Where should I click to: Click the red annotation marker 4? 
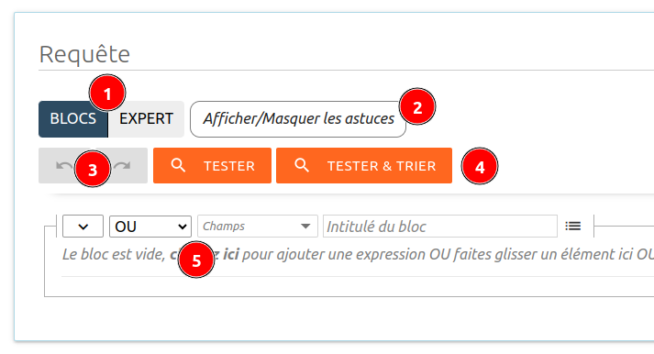point(480,166)
